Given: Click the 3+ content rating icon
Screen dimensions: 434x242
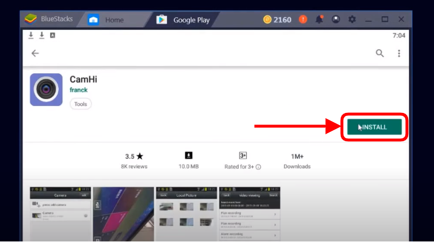Looking at the screenshot, I should point(243,156).
